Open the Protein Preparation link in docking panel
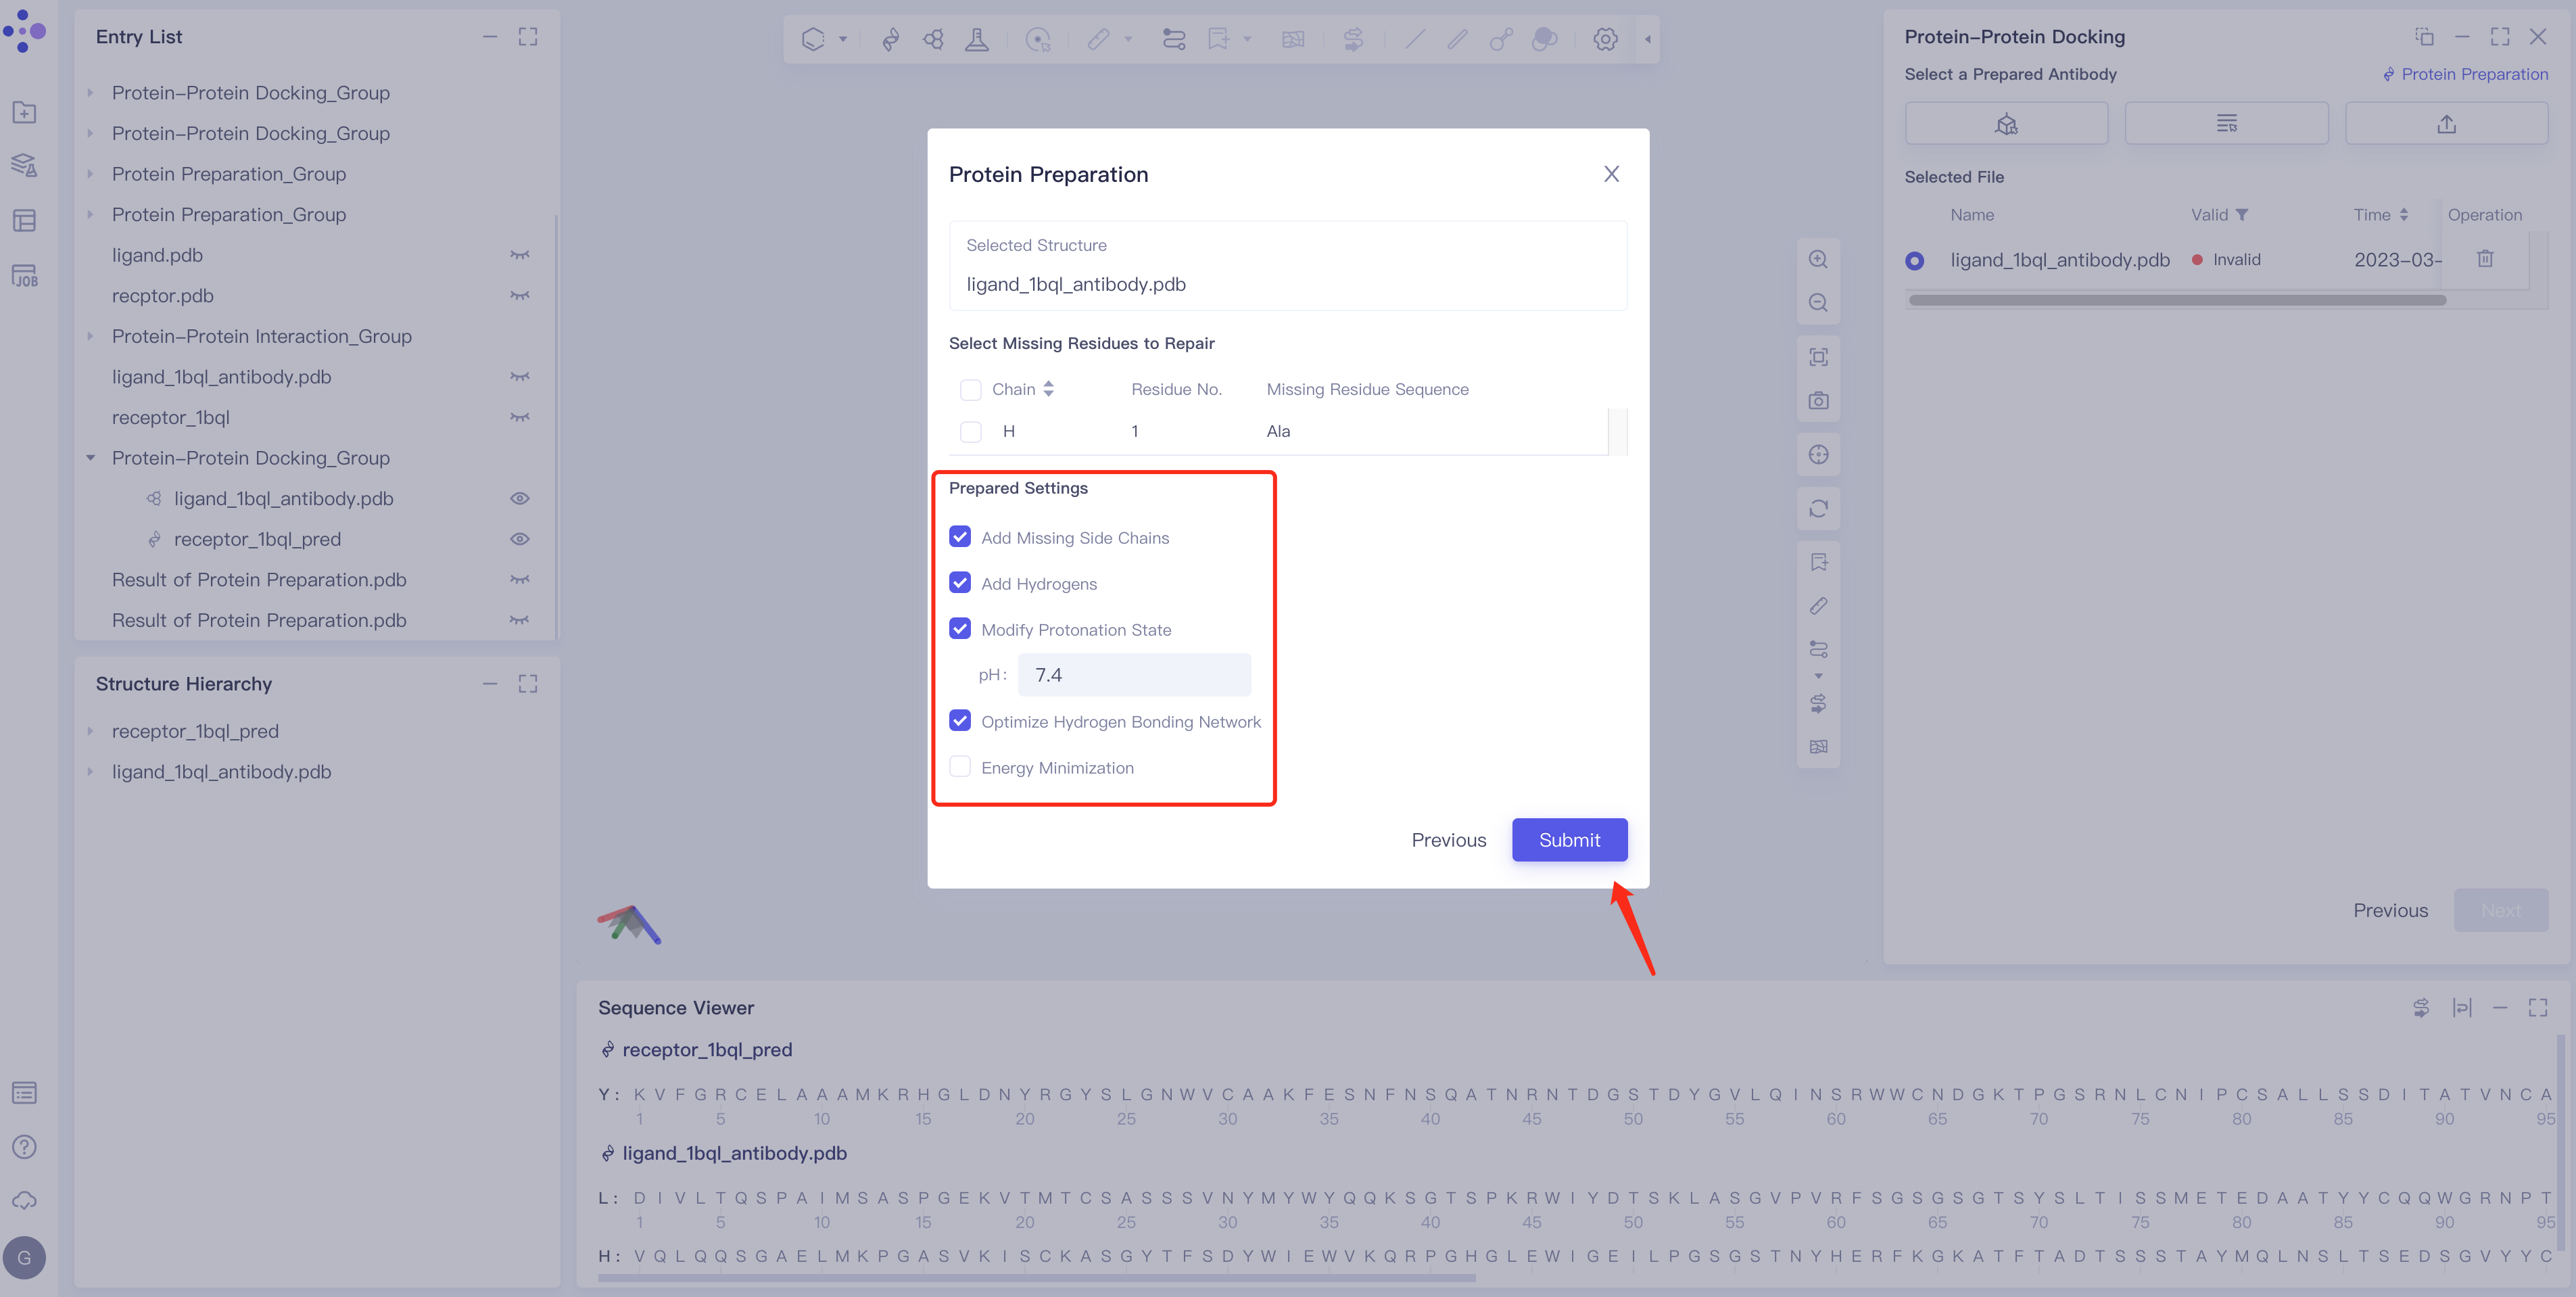Image resolution: width=2576 pixels, height=1297 pixels. 2465,74
